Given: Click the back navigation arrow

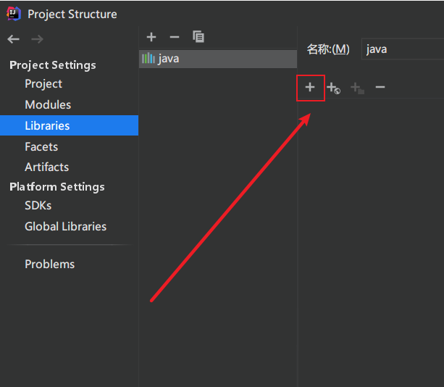Looking at the screenshot, I should [x=14, y=39].
